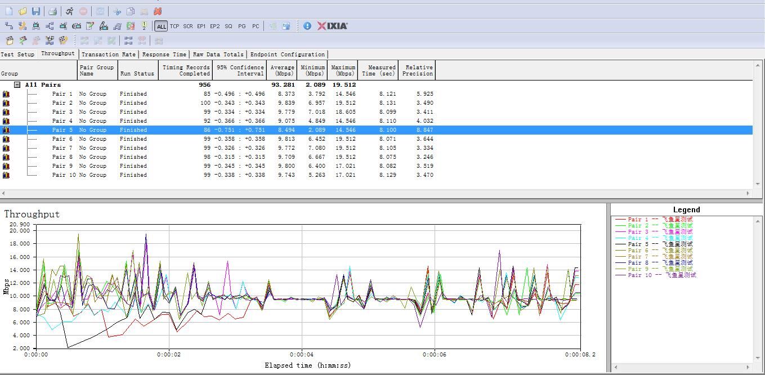The width and height of the screenshot is (765, 375).
Task: Click the Average (Mbps) column header
Action: [x=283, y=70]
